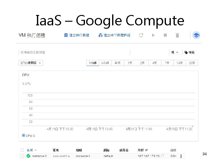The height and width of the screenshot is (165, 220).
Task: Start the selected VM with the play icon
Action: [x=153, y=35]
